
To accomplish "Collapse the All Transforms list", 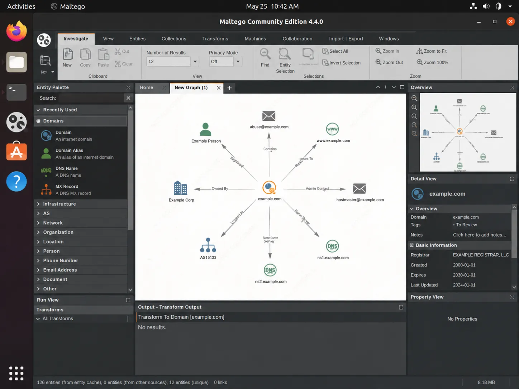I will click(x=38, y=319).
